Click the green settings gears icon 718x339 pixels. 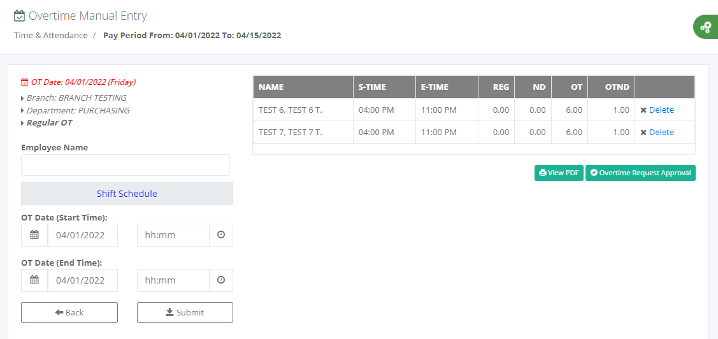705,27
